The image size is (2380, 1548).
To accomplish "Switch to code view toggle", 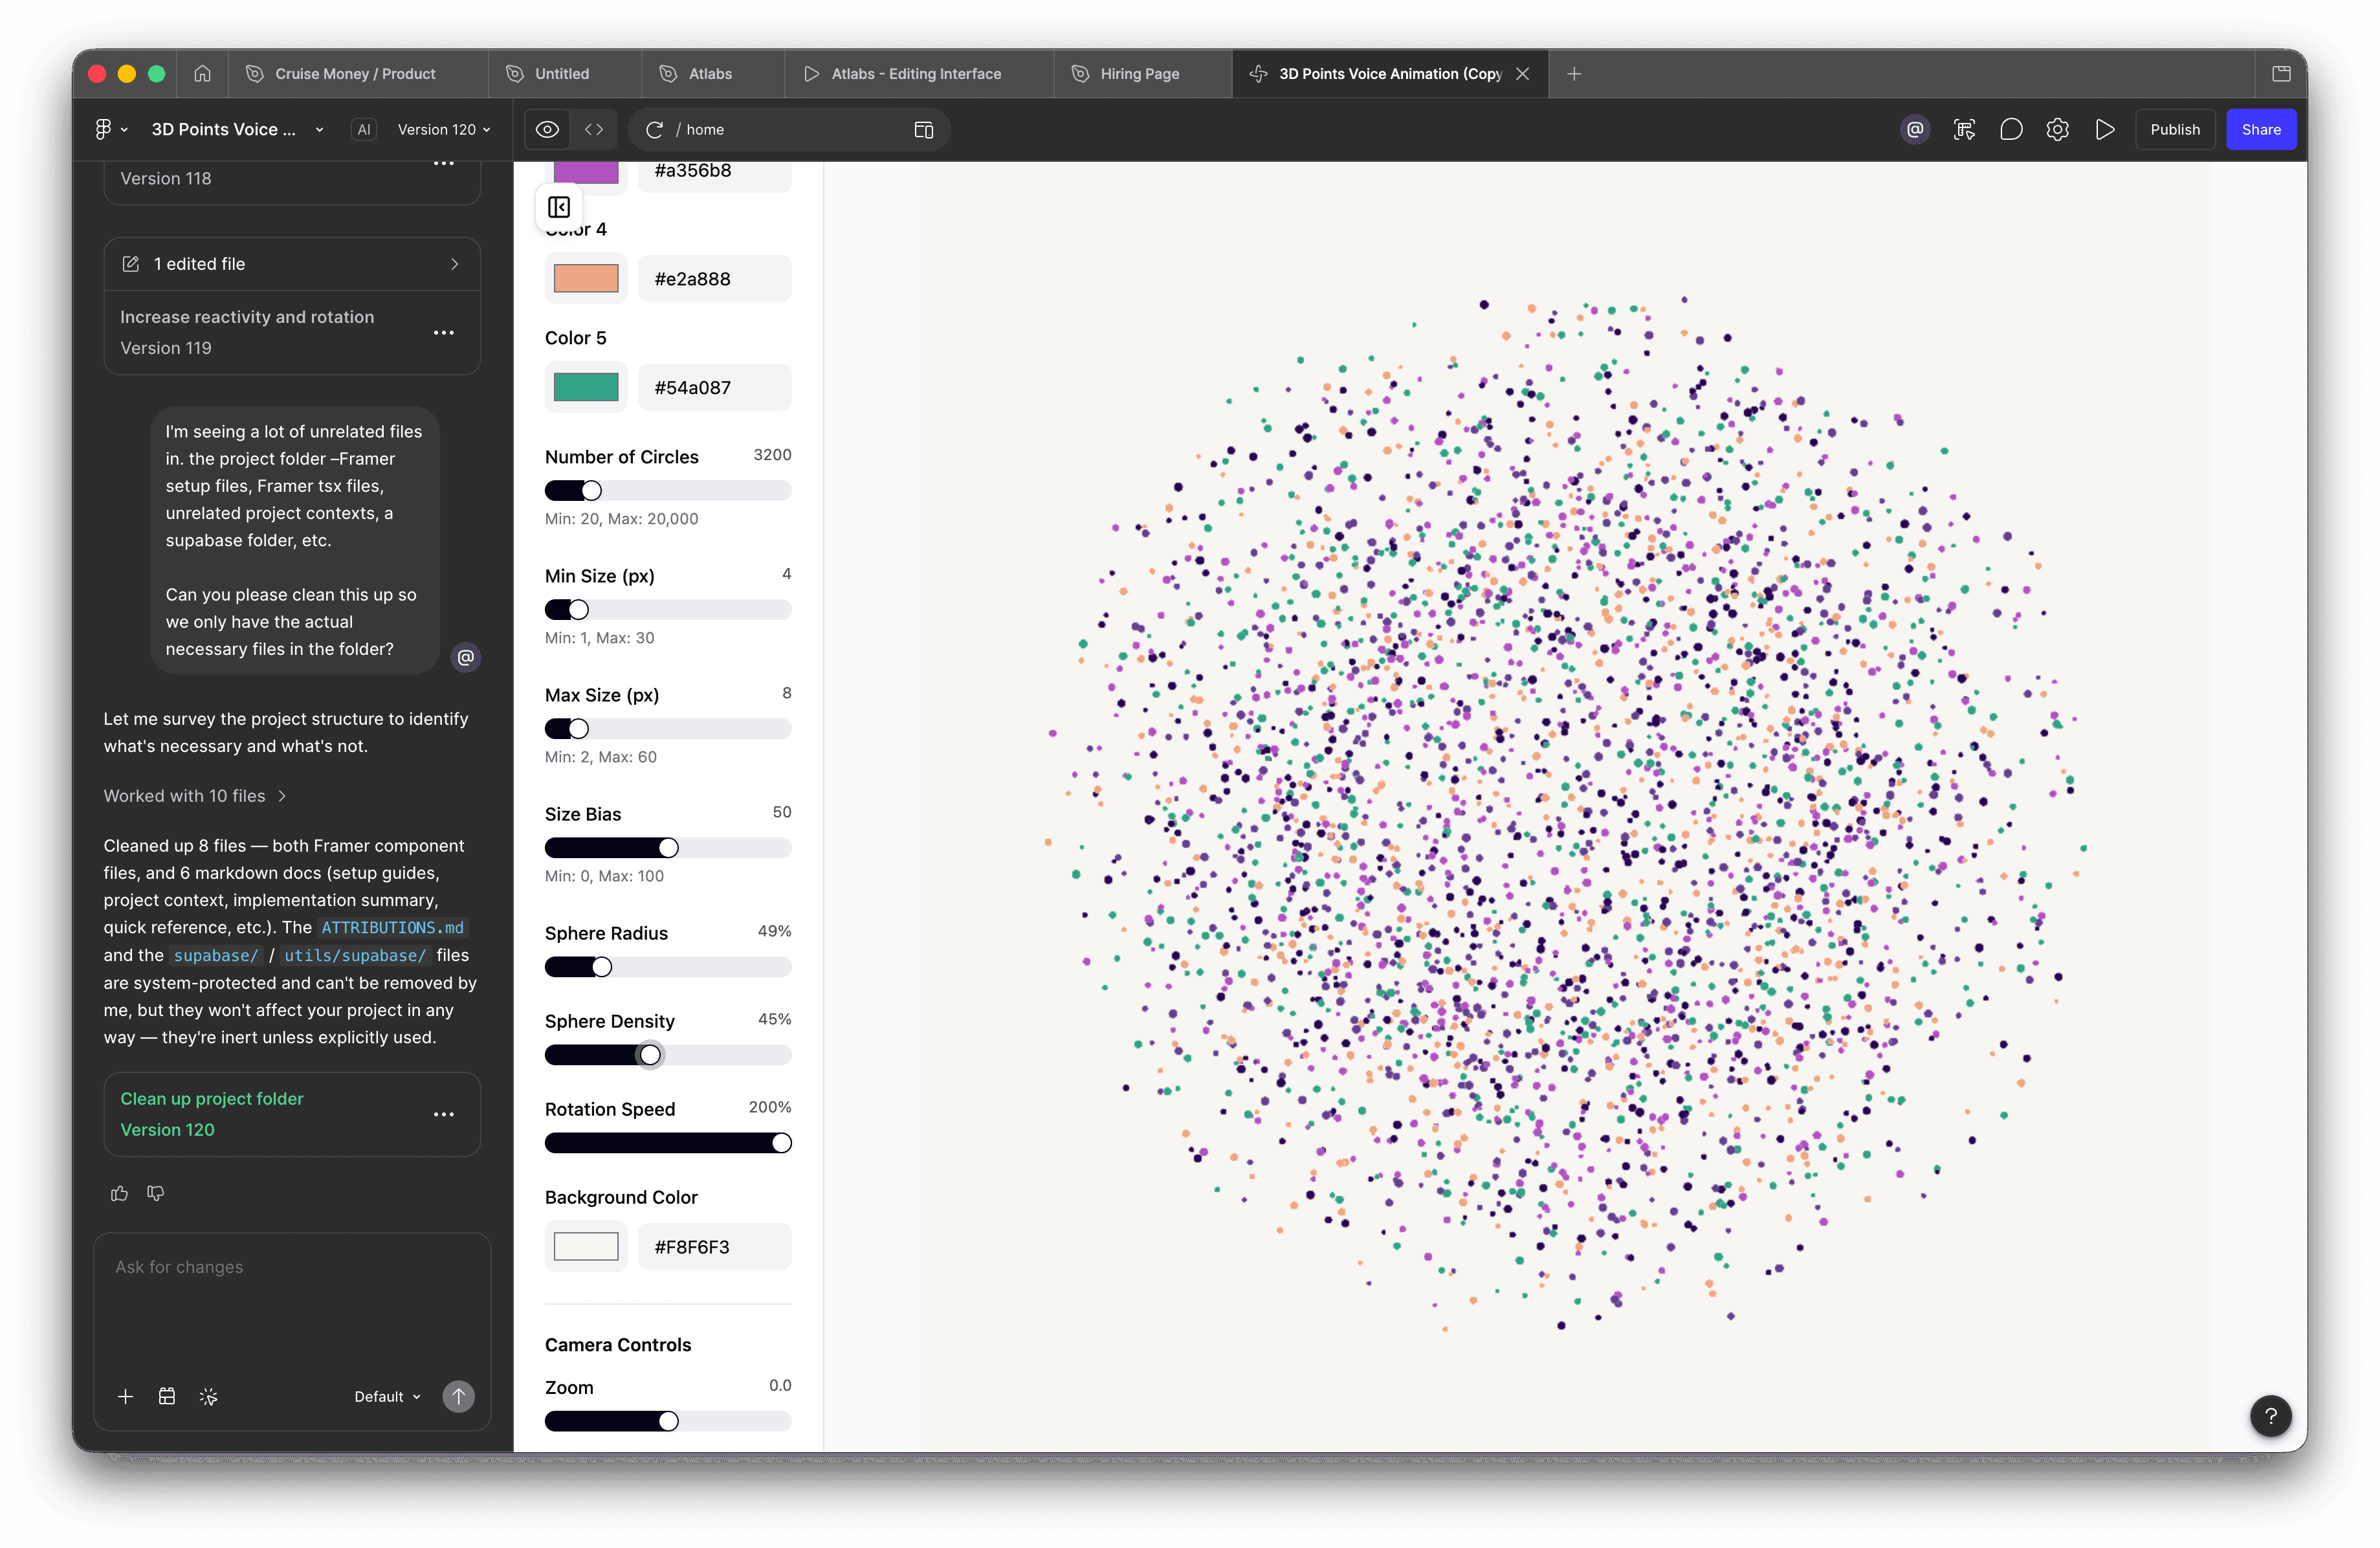I will pos(594,130).
